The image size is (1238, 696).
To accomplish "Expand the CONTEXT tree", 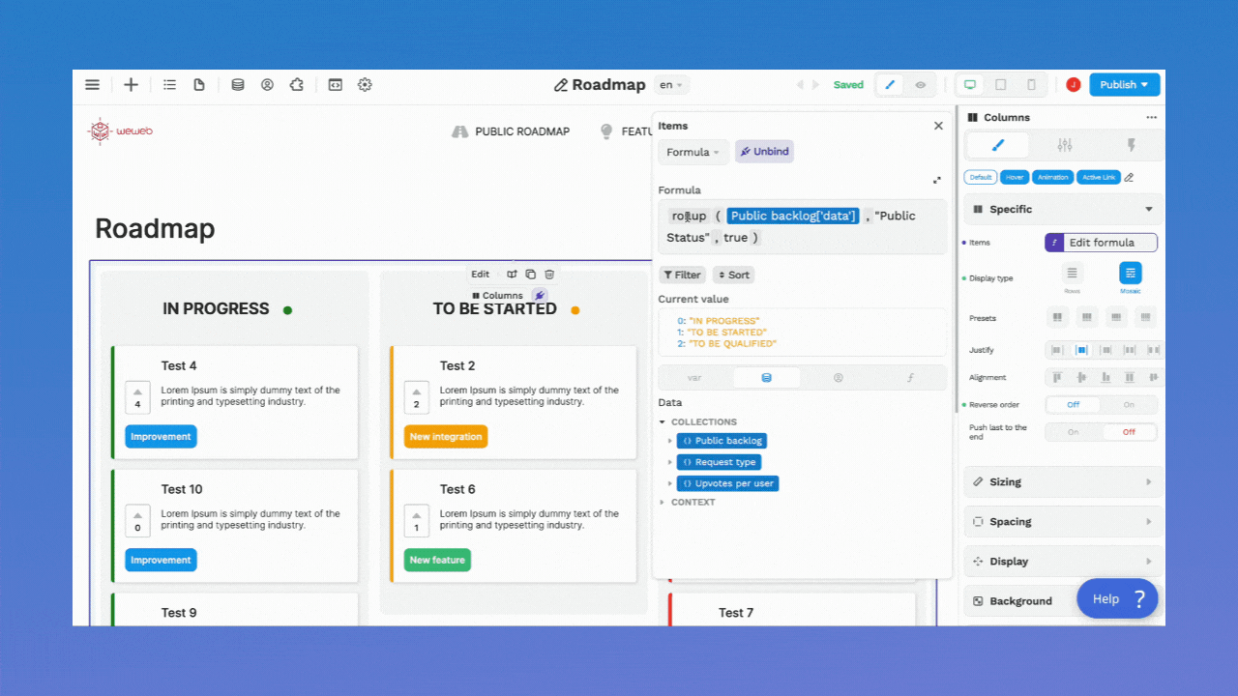I will (x=663, y=503).
